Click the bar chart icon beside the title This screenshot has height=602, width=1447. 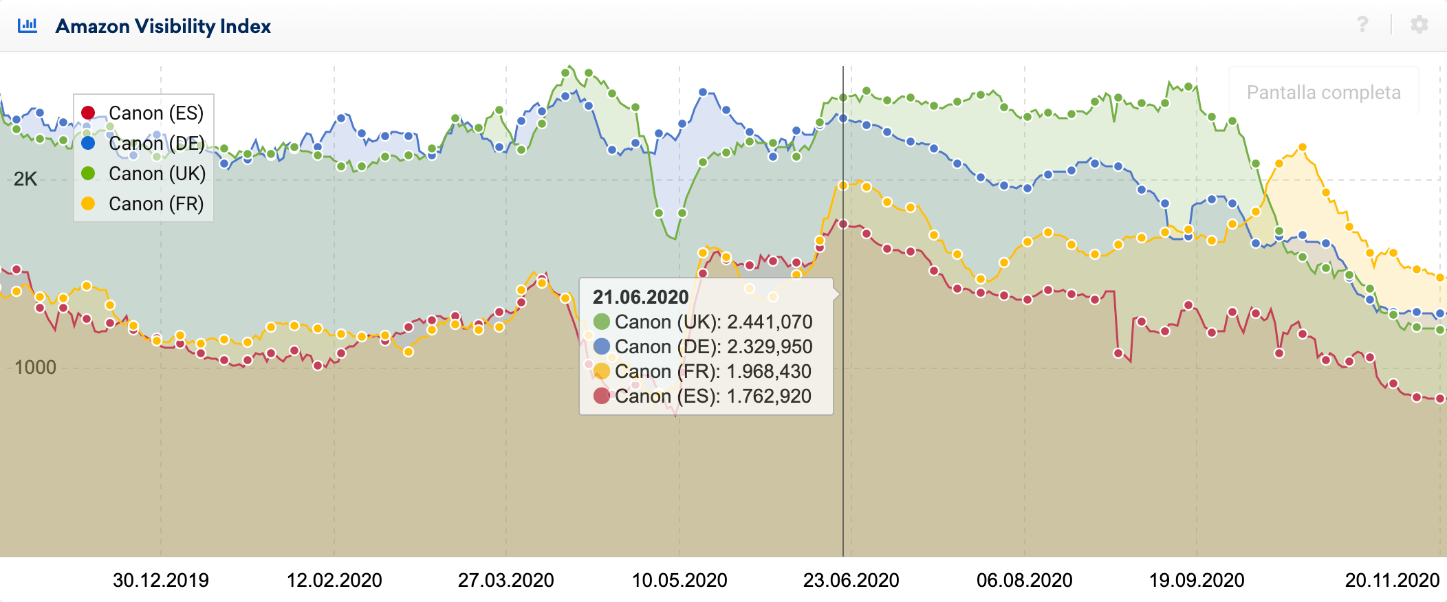(28, 25)
